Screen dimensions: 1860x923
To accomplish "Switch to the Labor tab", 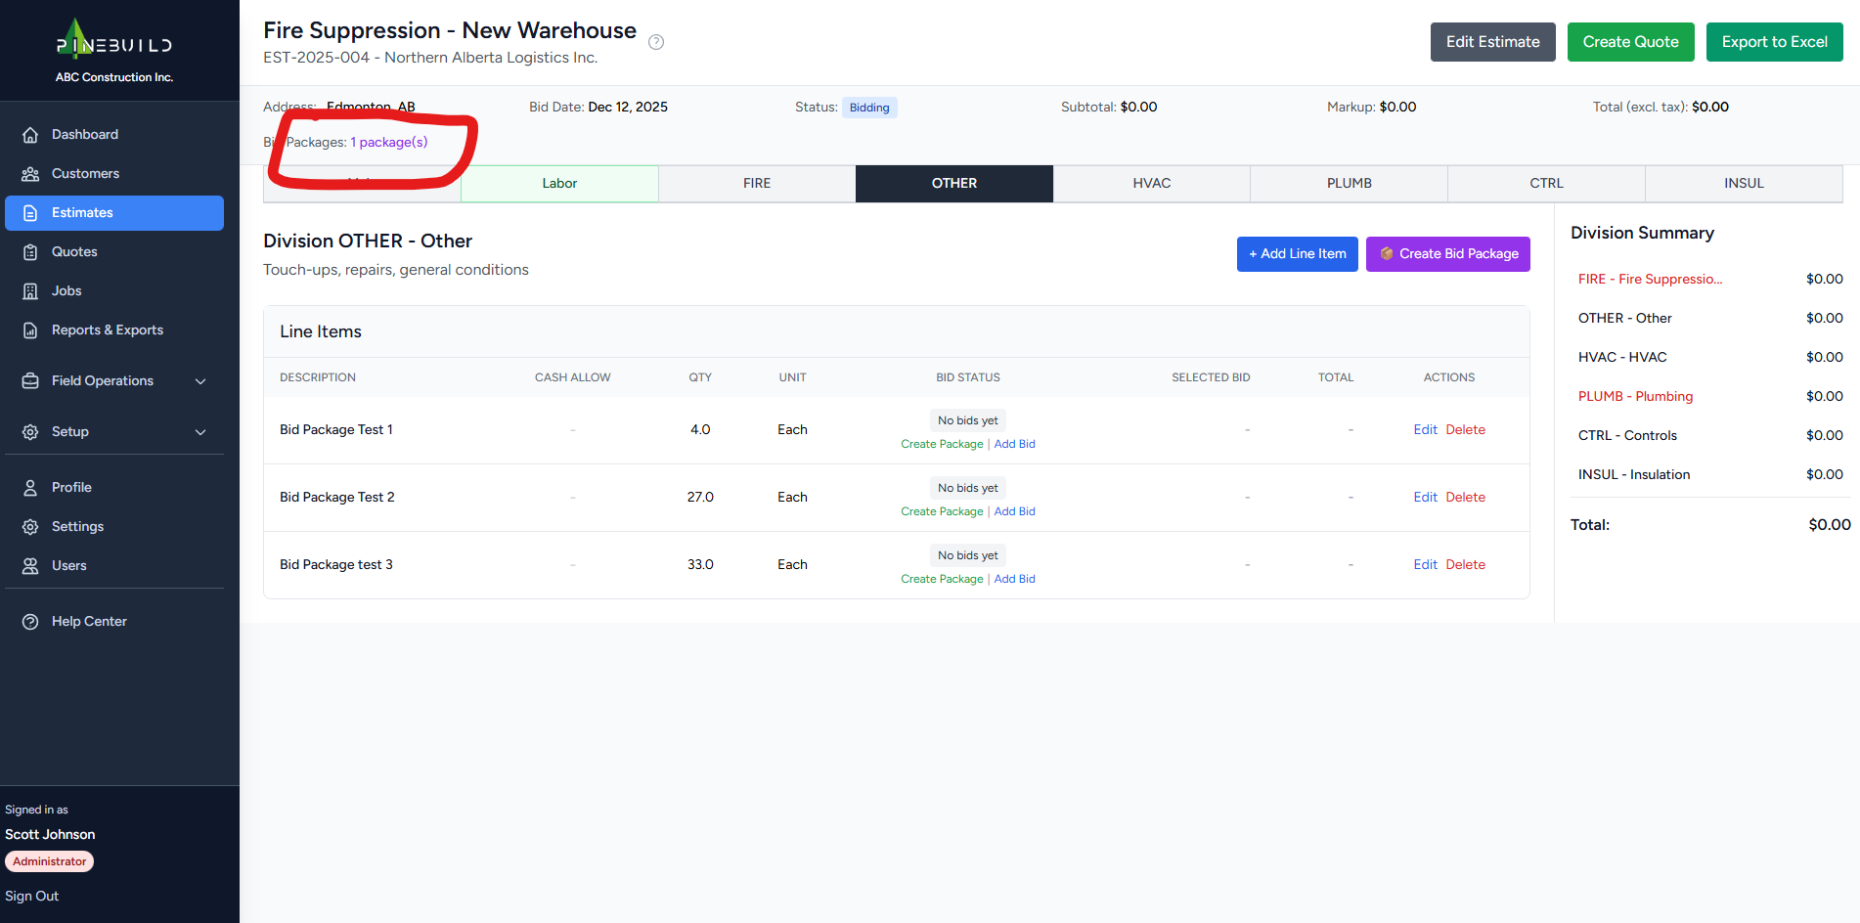I will [x=559, y=183].
